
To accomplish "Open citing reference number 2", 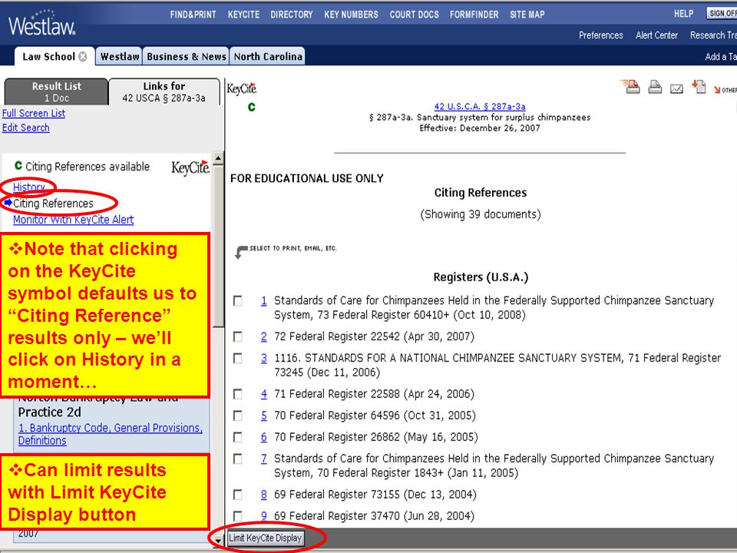I will click(263, 336).
